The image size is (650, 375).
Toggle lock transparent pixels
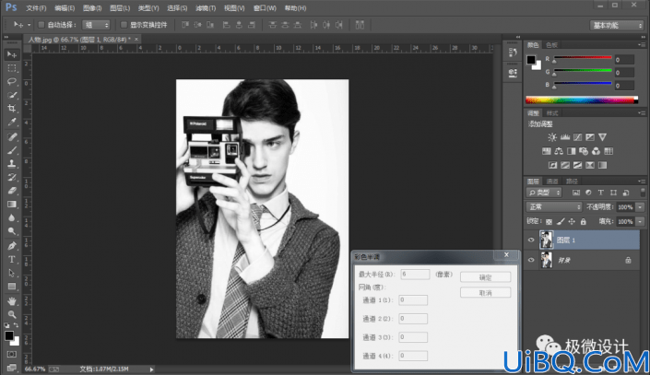click(549, 222)
